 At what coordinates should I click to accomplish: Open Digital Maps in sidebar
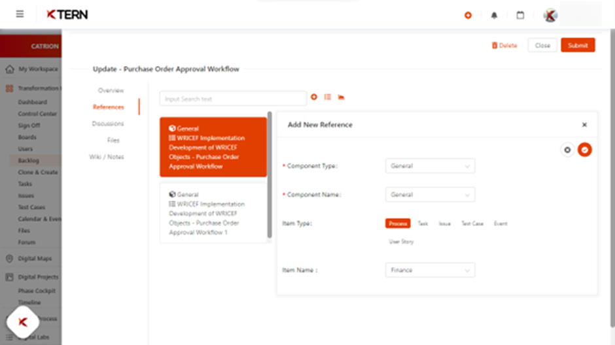click(35, 259)
